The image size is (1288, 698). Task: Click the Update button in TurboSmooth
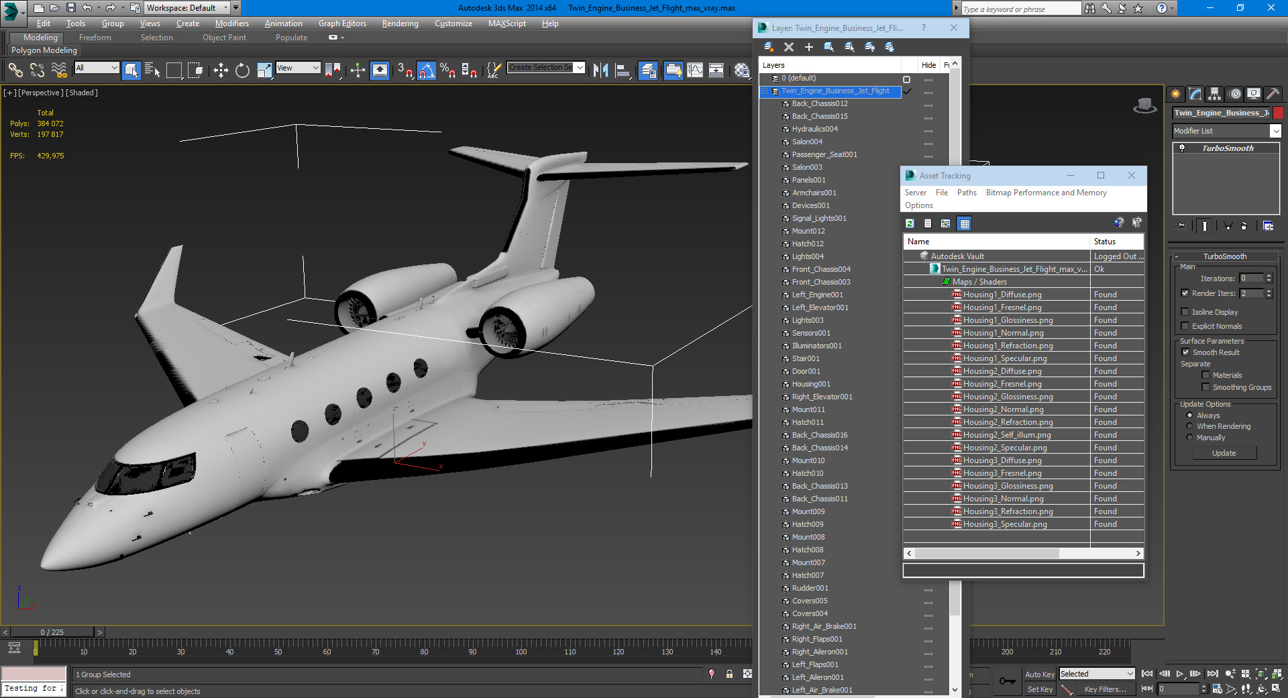click(1224, 454)
